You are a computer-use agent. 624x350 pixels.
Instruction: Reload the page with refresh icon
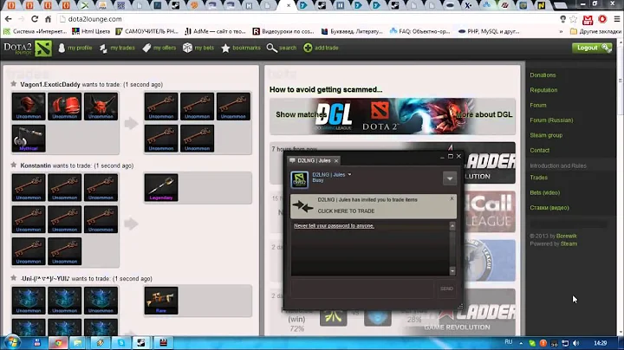pos(35,19)
